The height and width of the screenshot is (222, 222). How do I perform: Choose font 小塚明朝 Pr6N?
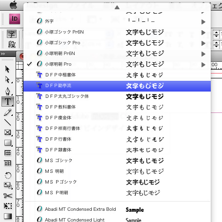pos(117,54)
